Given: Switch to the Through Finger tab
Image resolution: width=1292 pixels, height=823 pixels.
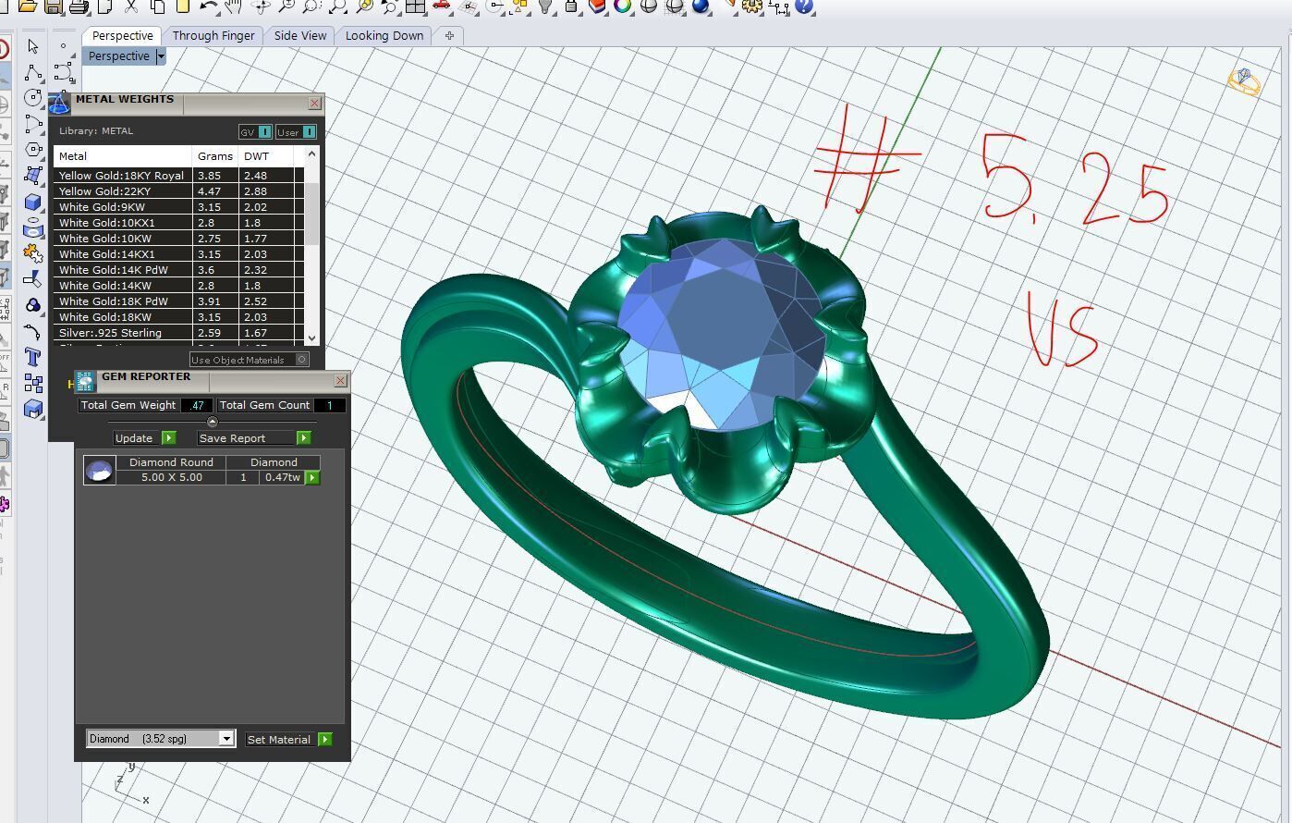Looking at the screenshot, I should (213, 35).
